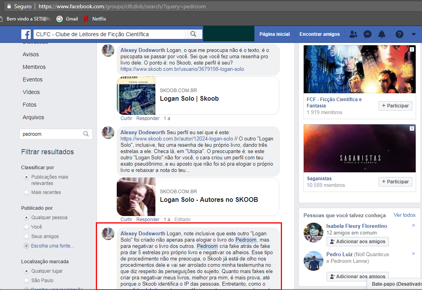Add Isabela Fleury Florentino as friend

coord(358,241)
